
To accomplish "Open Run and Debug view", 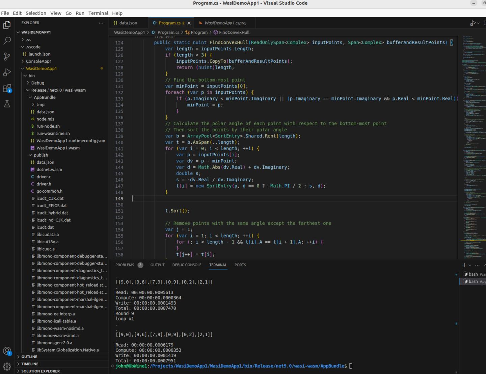I will tap(7, 72).
